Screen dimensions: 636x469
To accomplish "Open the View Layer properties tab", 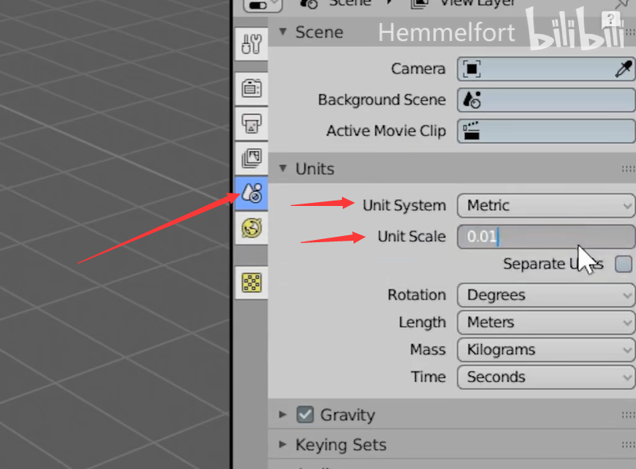I will [x=252, y=158].
